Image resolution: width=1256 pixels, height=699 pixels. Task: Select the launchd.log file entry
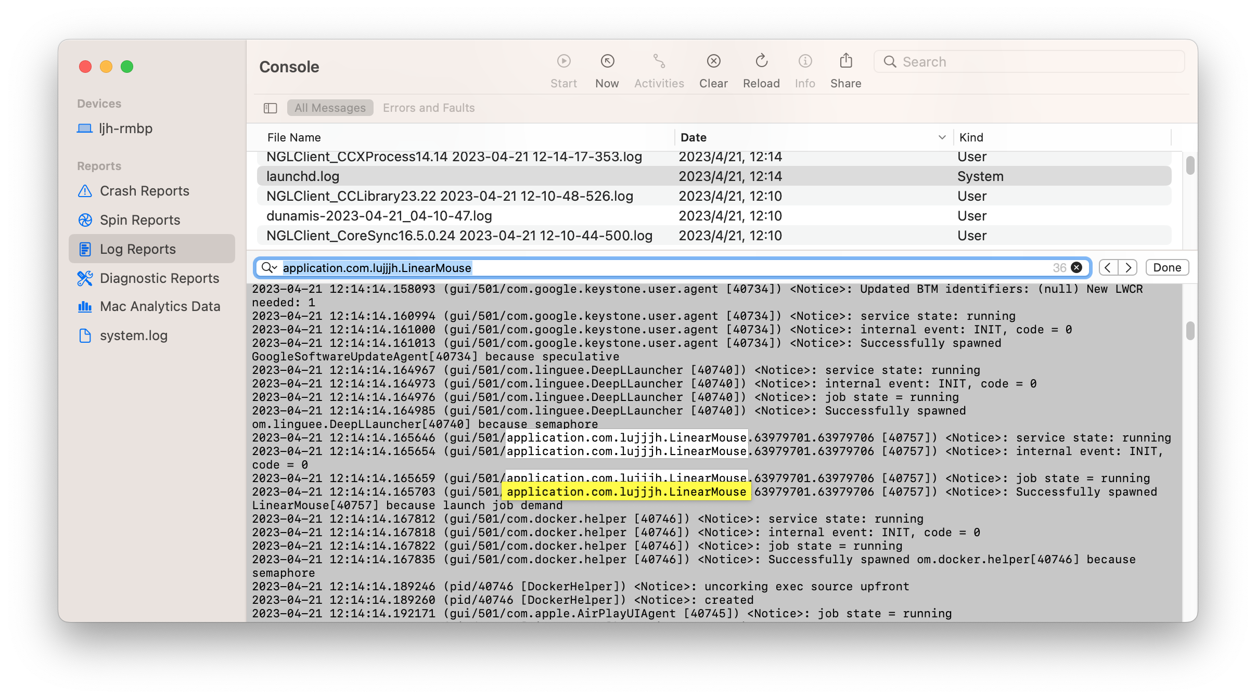pyautogui.click(x=303, y=176)
